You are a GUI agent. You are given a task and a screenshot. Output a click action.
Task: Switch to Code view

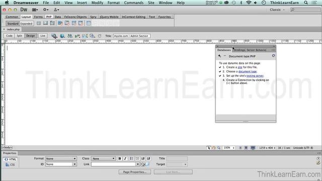click(x=9, y=36)
